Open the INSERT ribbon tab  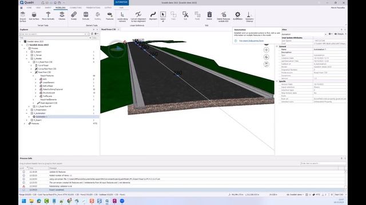point(48,7)
